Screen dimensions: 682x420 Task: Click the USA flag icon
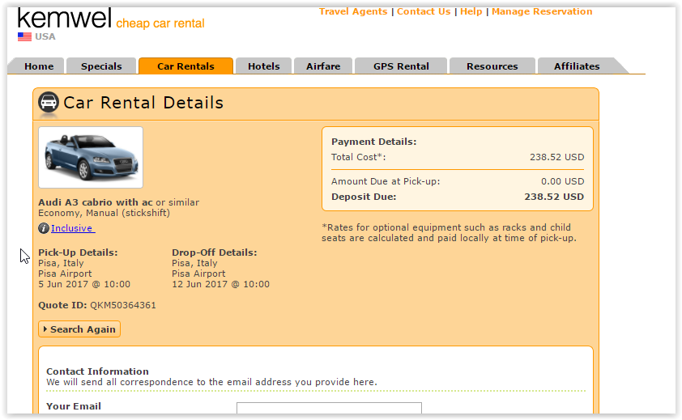coord(24,37)
